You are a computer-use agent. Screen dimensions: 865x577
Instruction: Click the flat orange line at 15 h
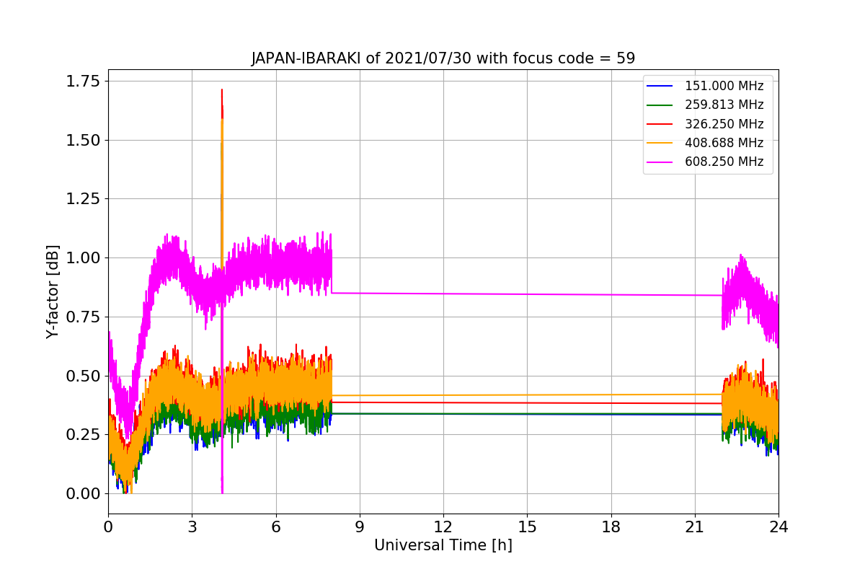pyautogui.click(x=527, y=395)
